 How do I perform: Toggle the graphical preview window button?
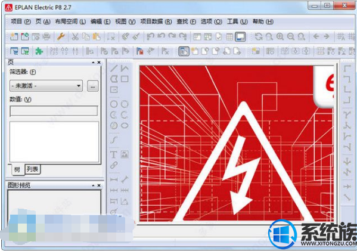coord(240,36)
